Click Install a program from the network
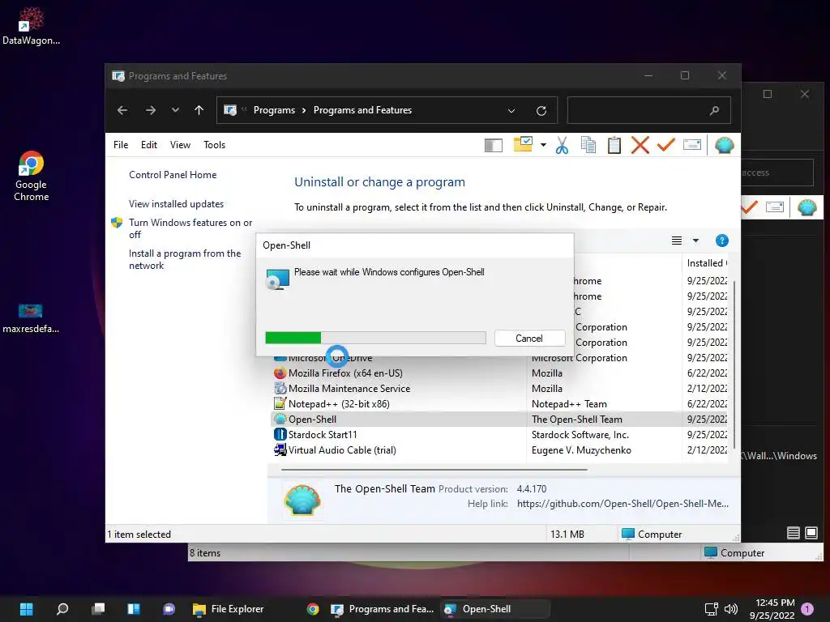The width and height of the screenshot is (830, 622). 185,259
